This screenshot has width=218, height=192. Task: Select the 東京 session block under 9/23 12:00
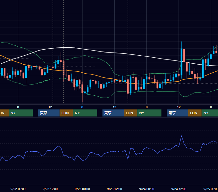click(x=113, y=113)
